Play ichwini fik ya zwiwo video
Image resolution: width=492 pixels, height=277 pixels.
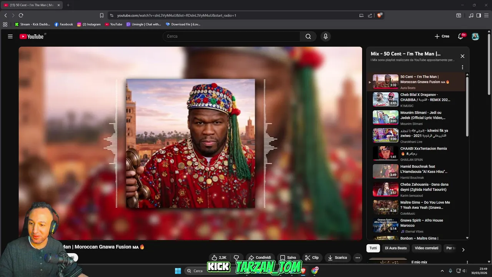tap(417, 136)
